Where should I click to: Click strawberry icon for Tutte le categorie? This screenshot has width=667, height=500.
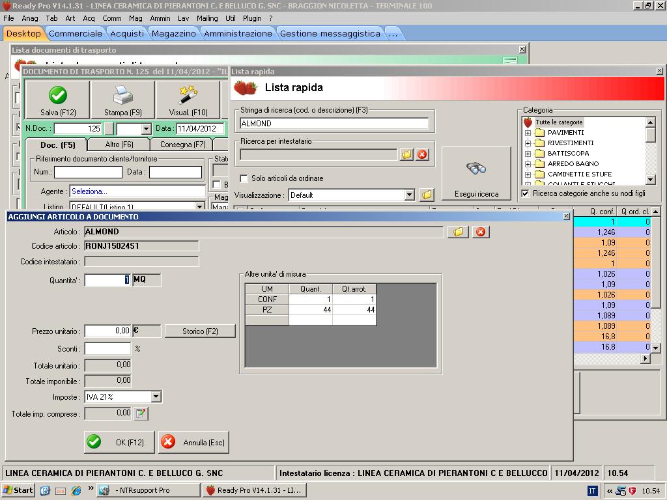(528, 122)
